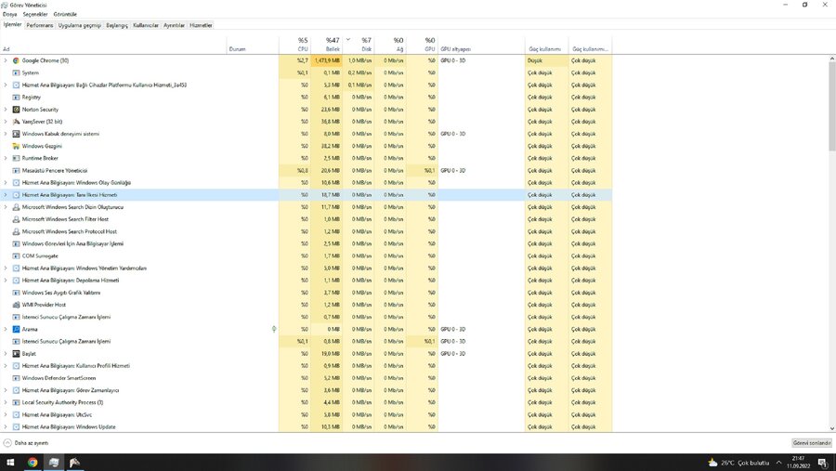Sort processes by the Ağ column
Image resolution: width=836 pixels, height=471 pixels.
click(390, 45)
